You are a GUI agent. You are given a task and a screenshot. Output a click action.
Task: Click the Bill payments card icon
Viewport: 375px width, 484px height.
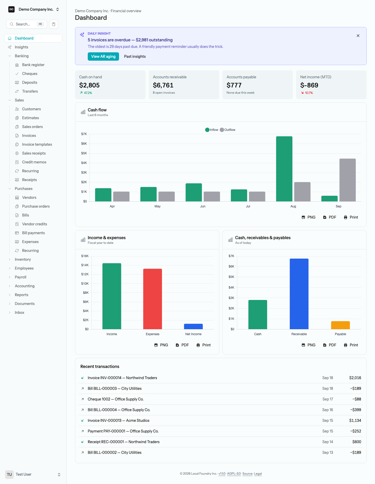(17, 233)
